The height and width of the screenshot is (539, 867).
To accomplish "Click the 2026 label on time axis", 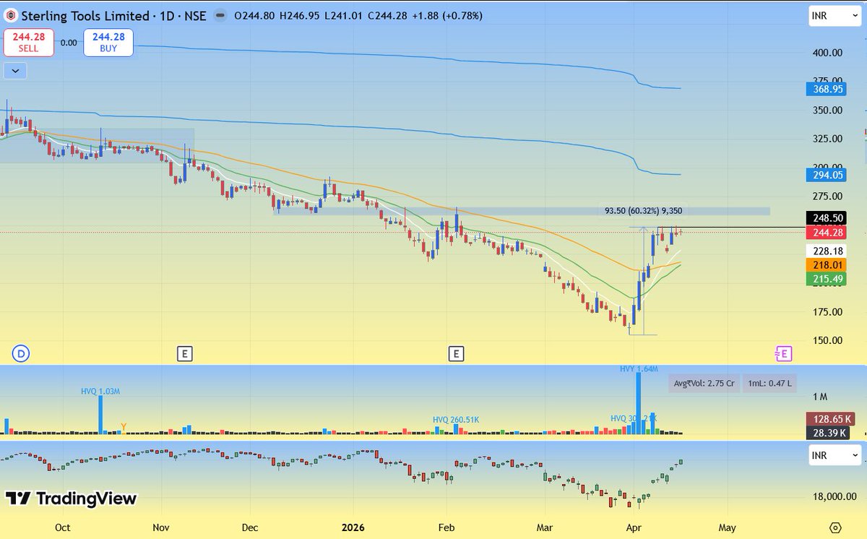I will (x=352, y=527).
